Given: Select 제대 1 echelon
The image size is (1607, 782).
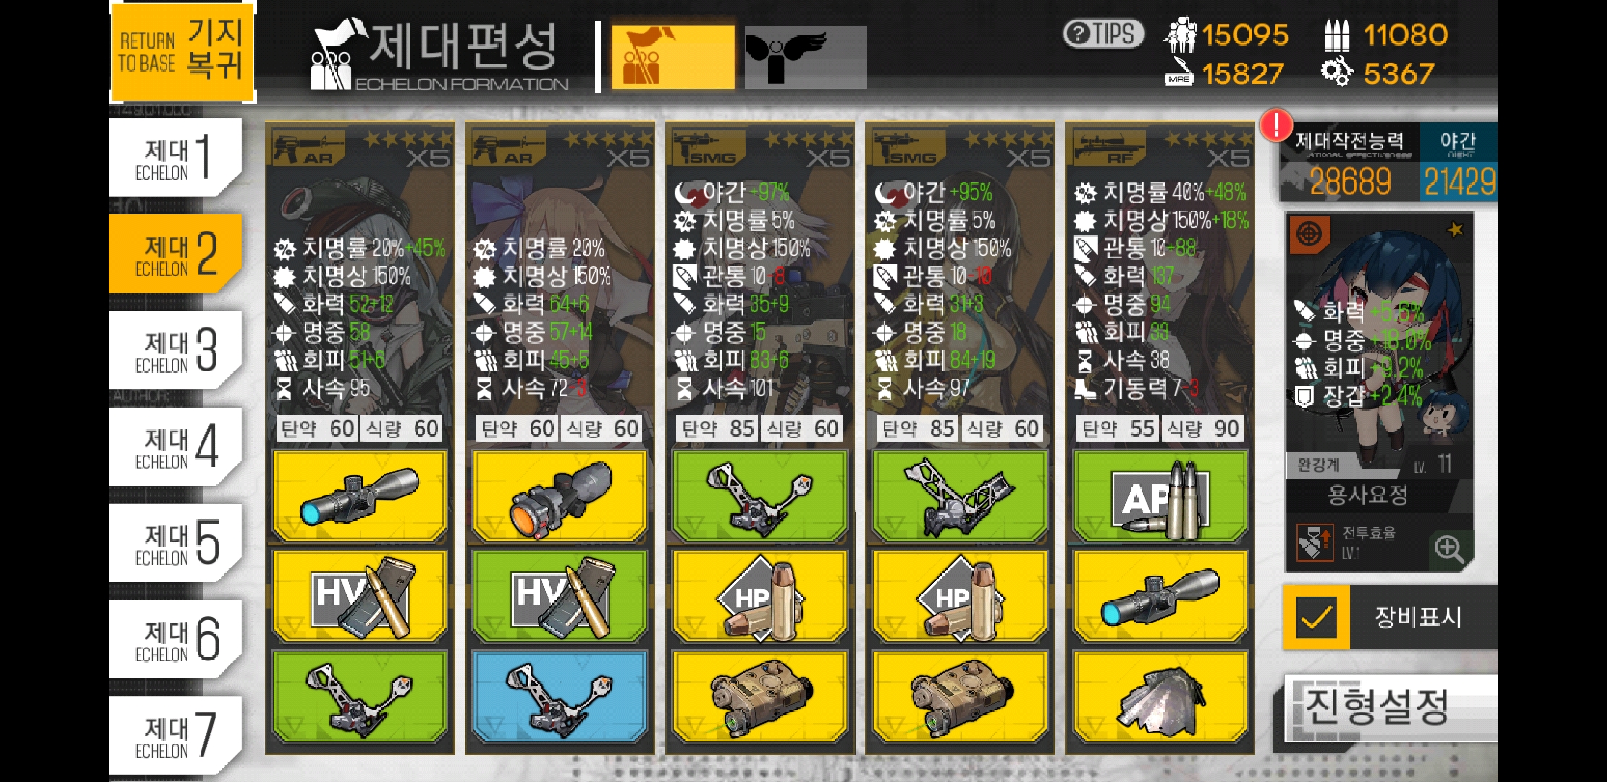Looking at the screenshot, I should coord(174,158).
